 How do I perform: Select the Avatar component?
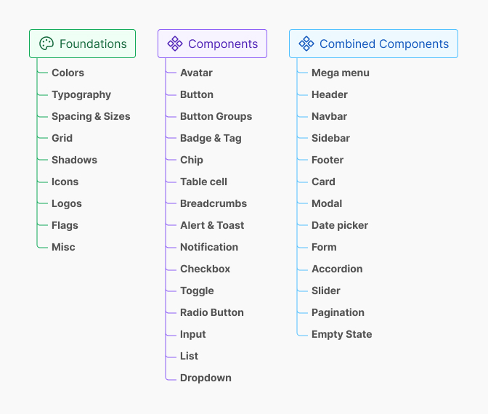(x=196, y=73)
